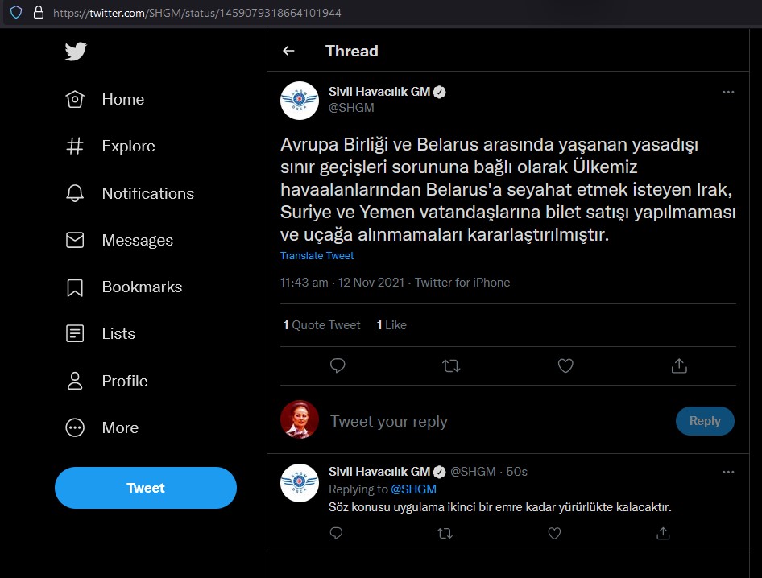
Task: Click reply bubble icon on the second tweet
Action: [336, 533]
